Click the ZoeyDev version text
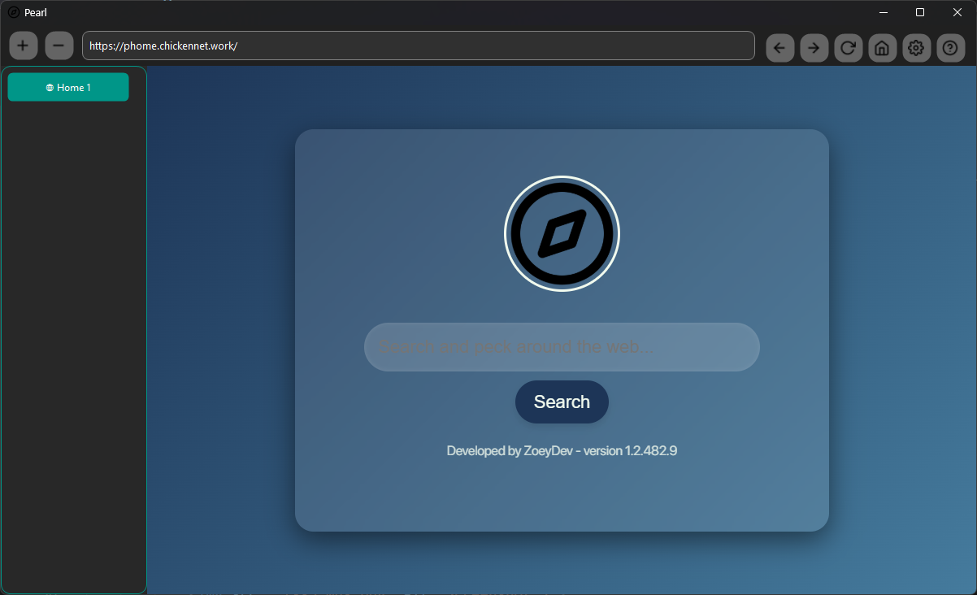The width and height of the screenshot is (977, 595). [x=562, y=450]
